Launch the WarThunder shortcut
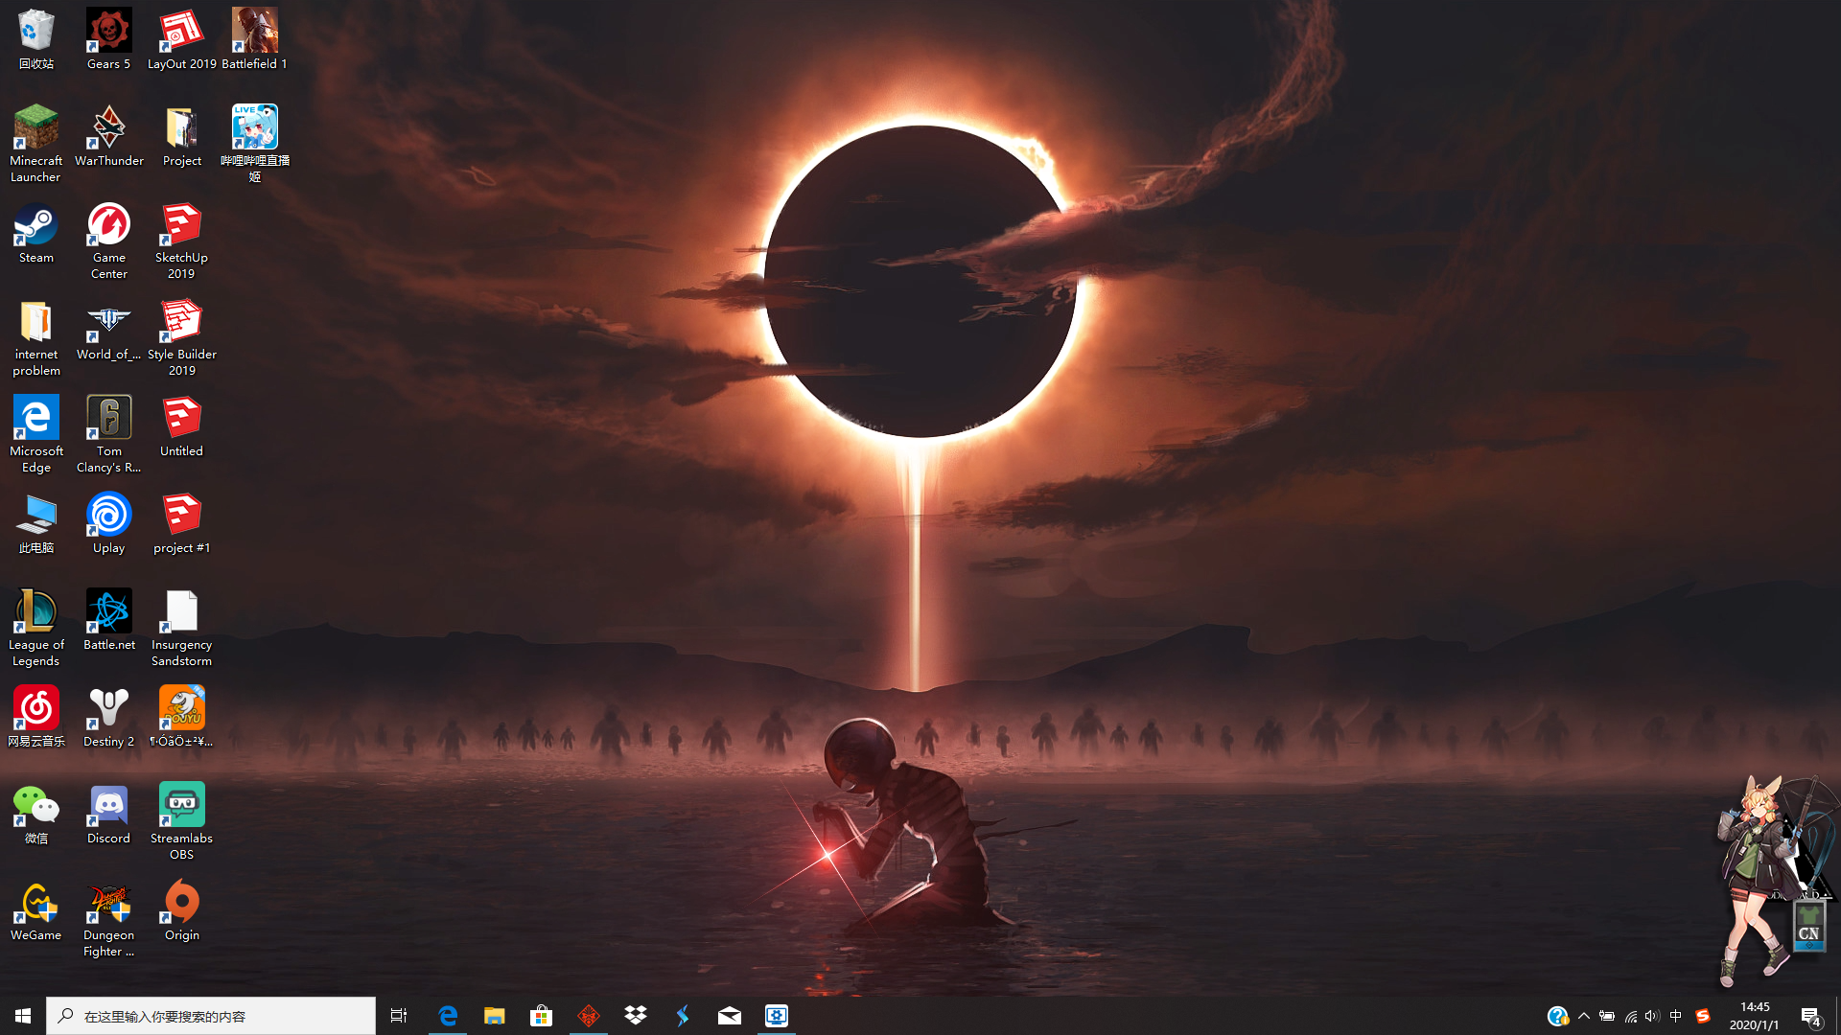Screen dimensions: 1841x1035 108,137
